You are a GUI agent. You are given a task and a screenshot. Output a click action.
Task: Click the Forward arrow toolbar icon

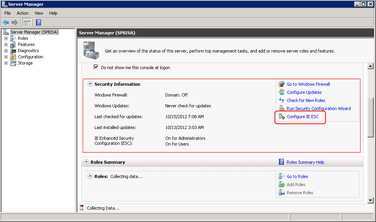pos(15,22)
